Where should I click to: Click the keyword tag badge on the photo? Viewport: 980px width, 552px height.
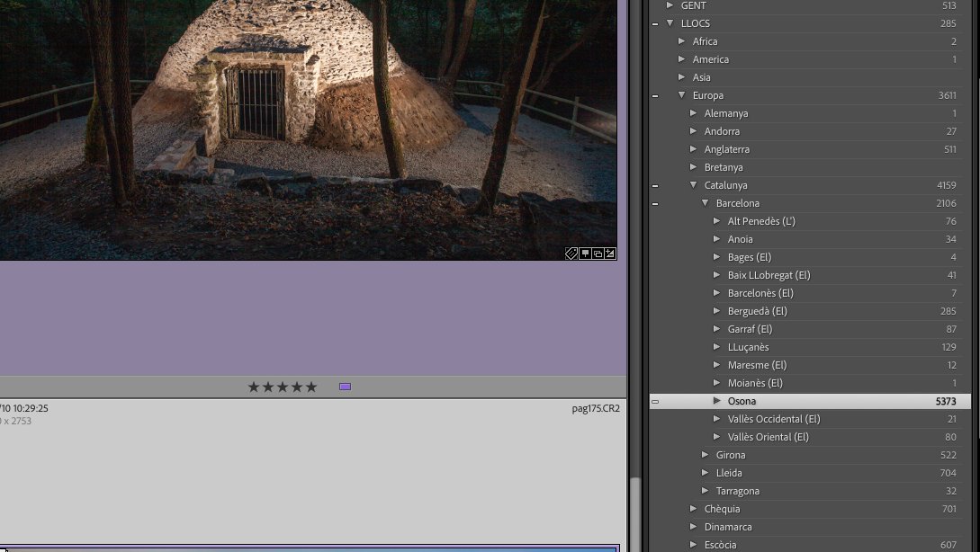pos(571,254)
